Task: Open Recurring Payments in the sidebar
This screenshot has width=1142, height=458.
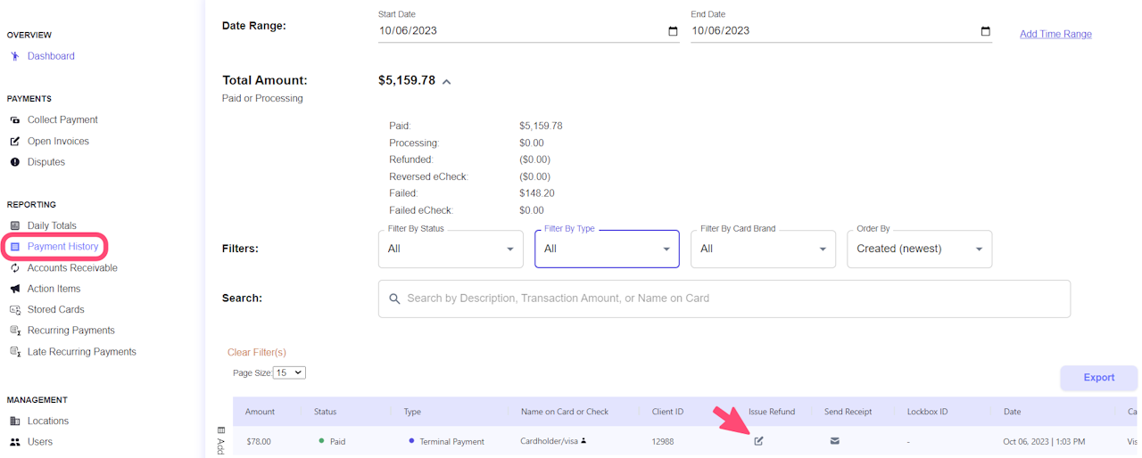Action: tap(70, 331)
